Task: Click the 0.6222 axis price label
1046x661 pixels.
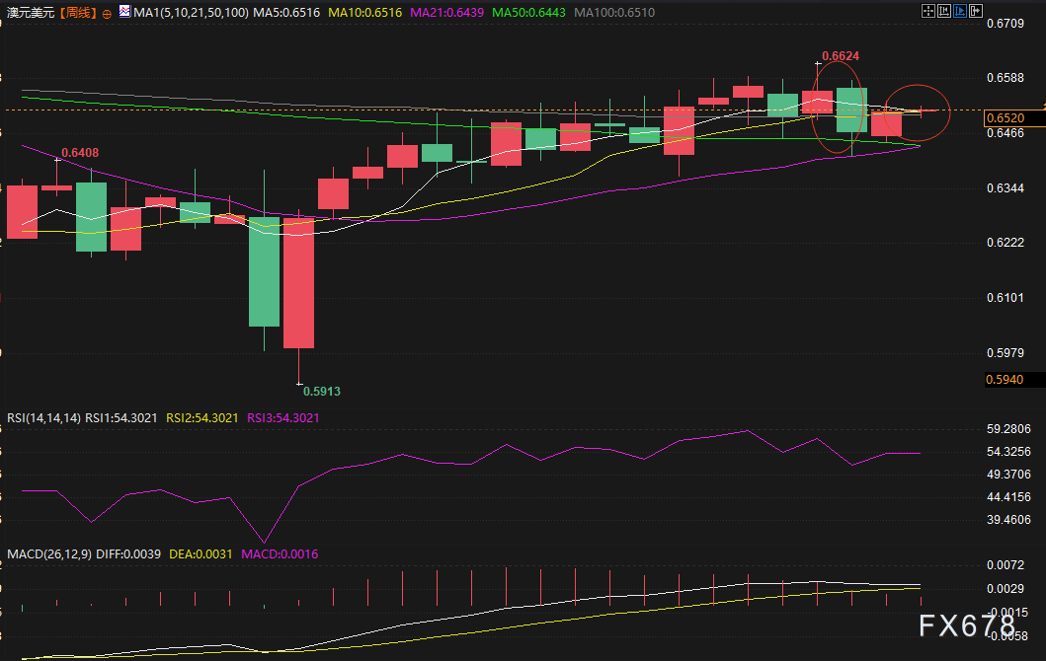Action: (1006, 243)
